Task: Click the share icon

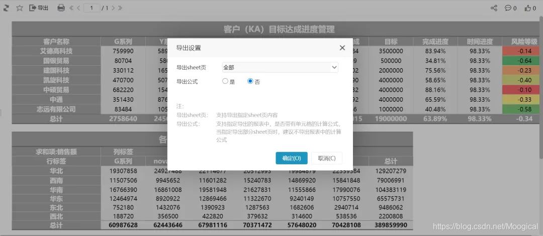Action: [494, 8]
